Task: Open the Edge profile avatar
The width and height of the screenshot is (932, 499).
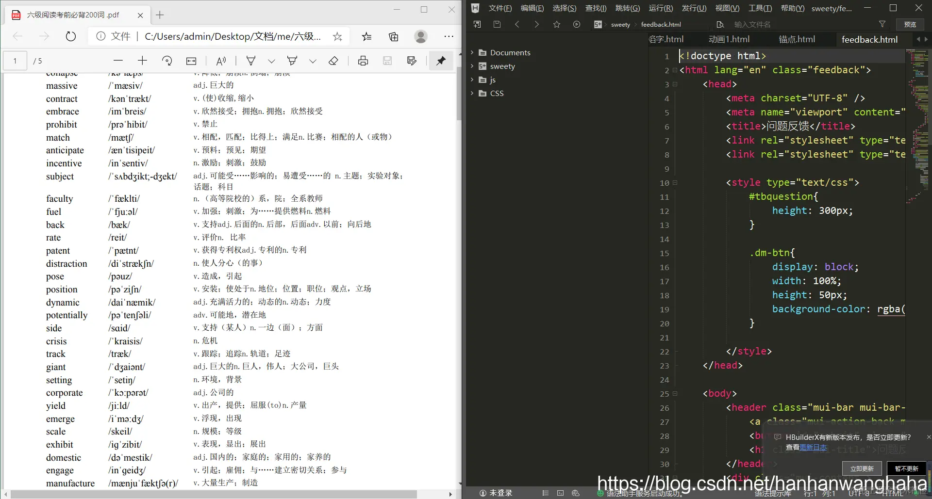Action: [x=421, y=36]
